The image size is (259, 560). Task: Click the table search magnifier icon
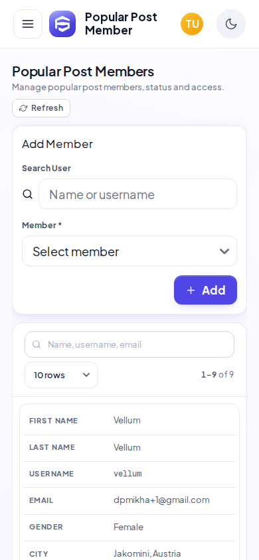pos(37,344)
